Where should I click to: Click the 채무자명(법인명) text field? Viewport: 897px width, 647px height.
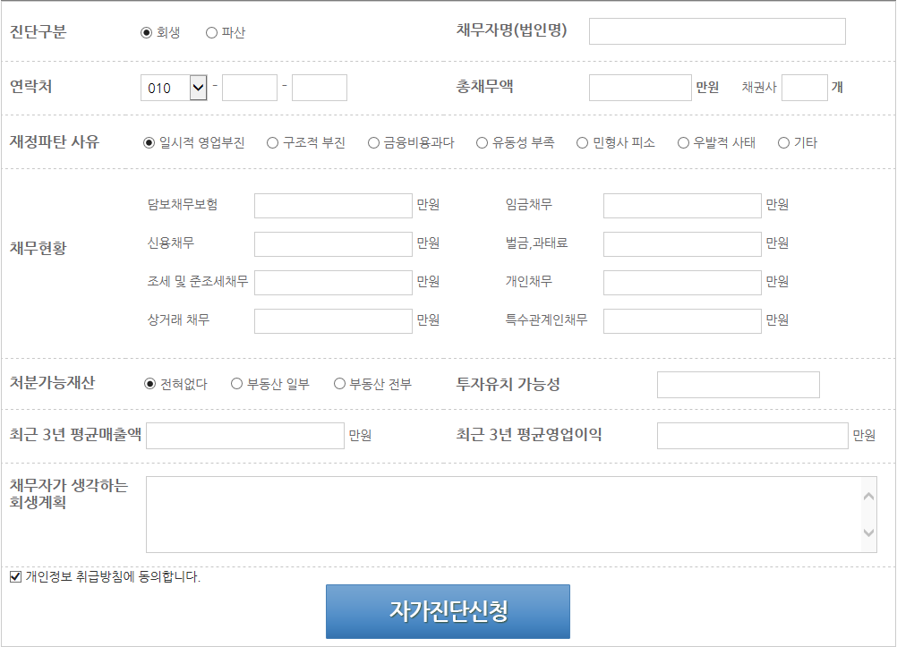point(716,31)
